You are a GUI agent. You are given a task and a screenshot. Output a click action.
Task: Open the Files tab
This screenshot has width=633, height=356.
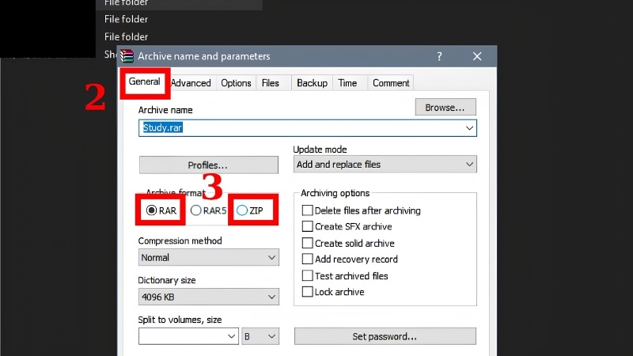270,83
